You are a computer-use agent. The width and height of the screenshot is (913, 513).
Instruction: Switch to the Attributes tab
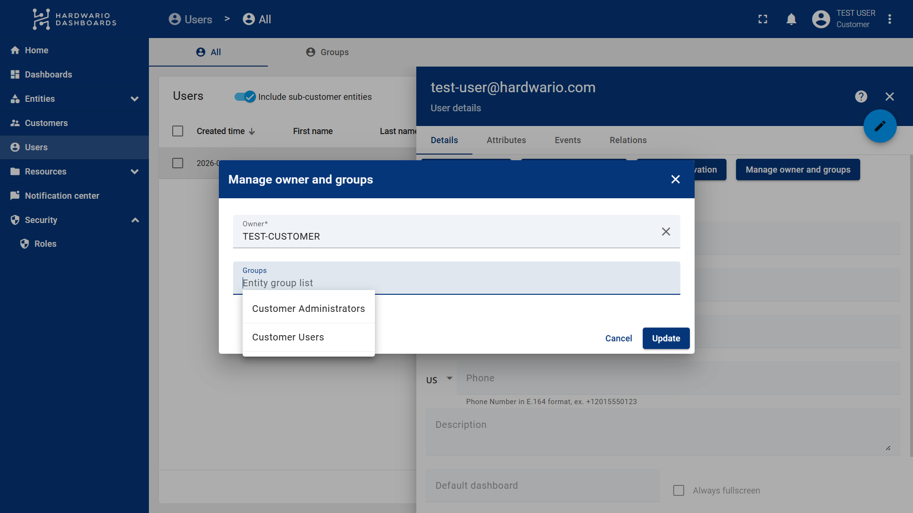click(506, 140)
